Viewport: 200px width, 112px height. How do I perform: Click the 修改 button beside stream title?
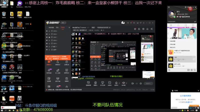tap(93, 27)
